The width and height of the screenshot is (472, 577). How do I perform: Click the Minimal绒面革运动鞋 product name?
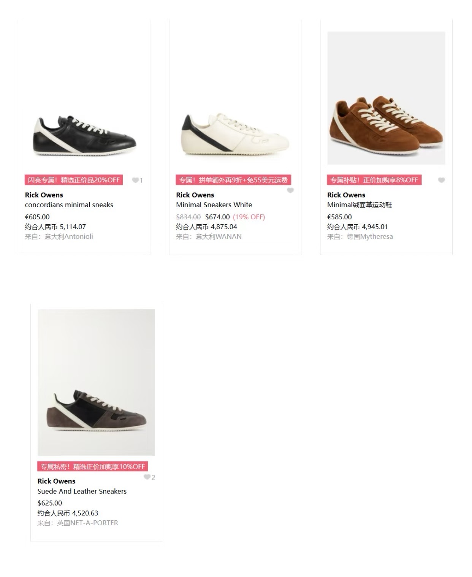point(360,205)
